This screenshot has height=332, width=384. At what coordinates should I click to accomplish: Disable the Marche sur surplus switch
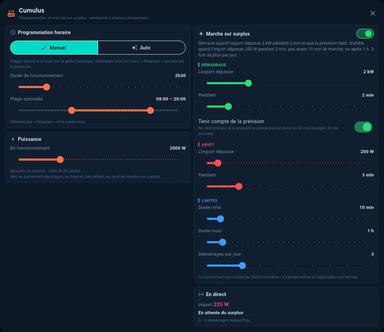pos(365,34)
